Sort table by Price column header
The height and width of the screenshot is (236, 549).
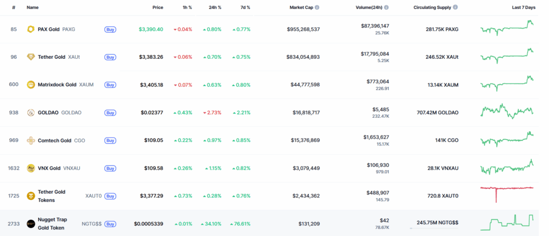(x=158, y=7)
